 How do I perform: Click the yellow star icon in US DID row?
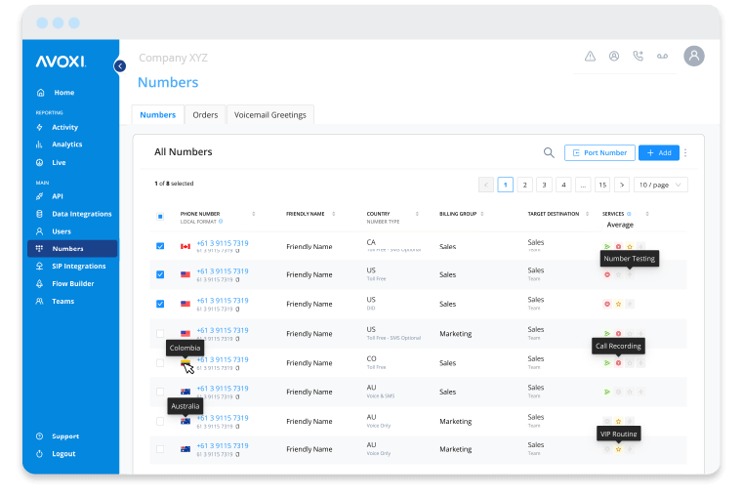pos(618,304)
